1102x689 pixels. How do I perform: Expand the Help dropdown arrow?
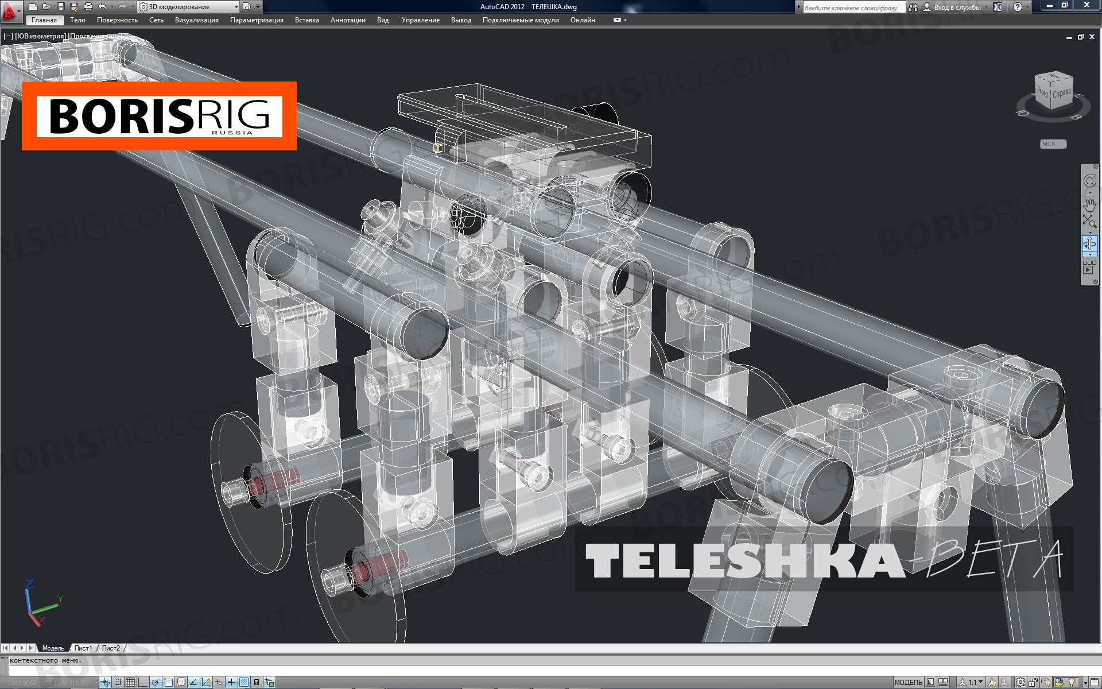(x=1027, y=7)
